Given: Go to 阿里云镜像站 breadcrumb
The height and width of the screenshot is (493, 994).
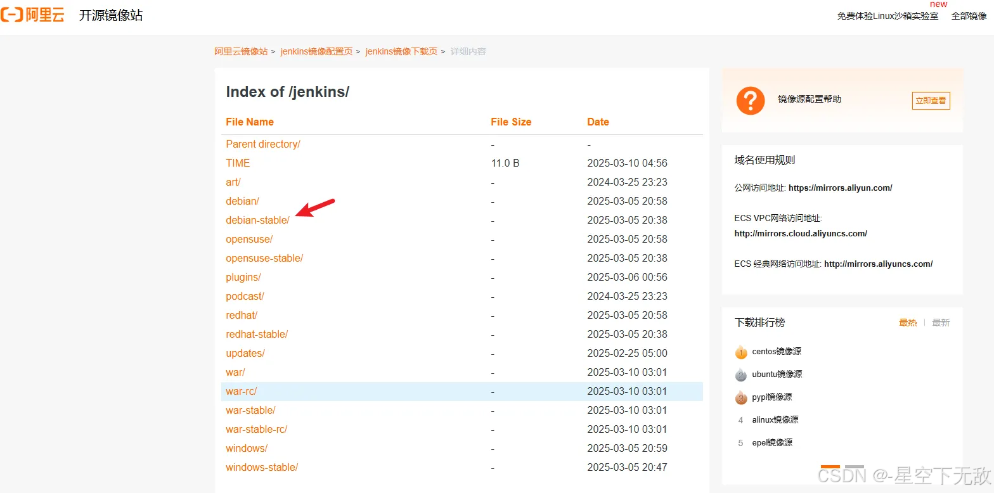Looking at the screenshot, I should click(241, 51).
